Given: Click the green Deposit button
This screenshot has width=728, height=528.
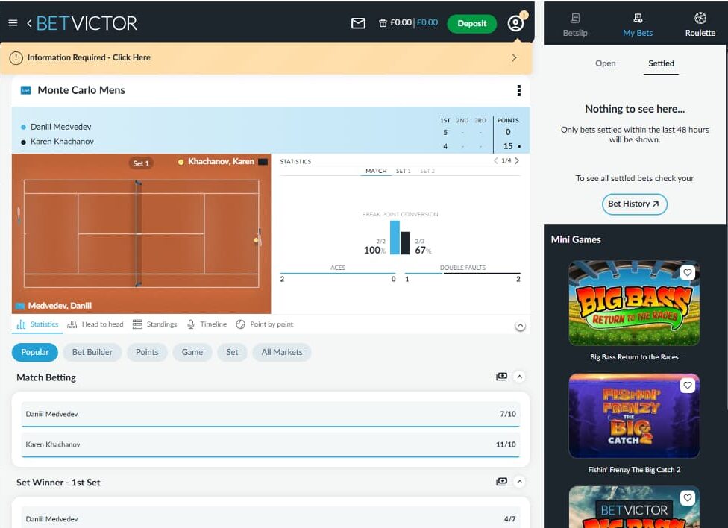Looking at the screenshot, I should tap(471, 23).
